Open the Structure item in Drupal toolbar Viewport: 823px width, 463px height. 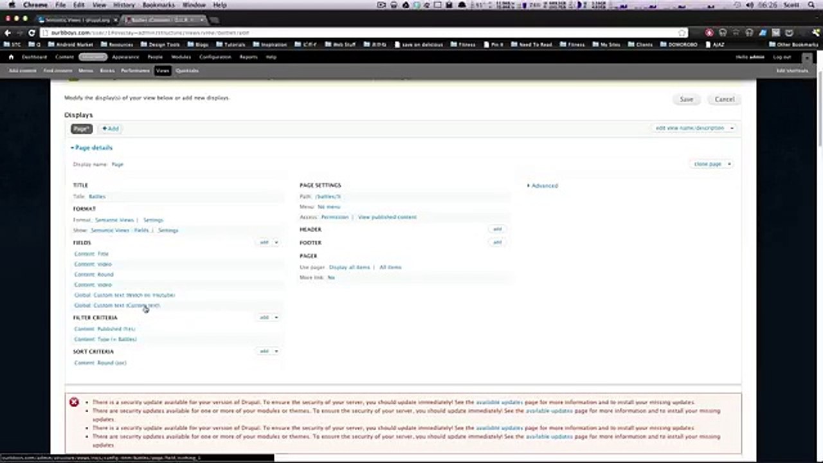tap(93, 57)
